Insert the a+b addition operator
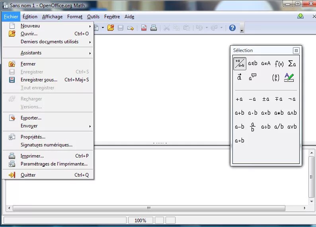Viewport: 316px width, 227px height. pyautogui.click(x=240, y=113)
